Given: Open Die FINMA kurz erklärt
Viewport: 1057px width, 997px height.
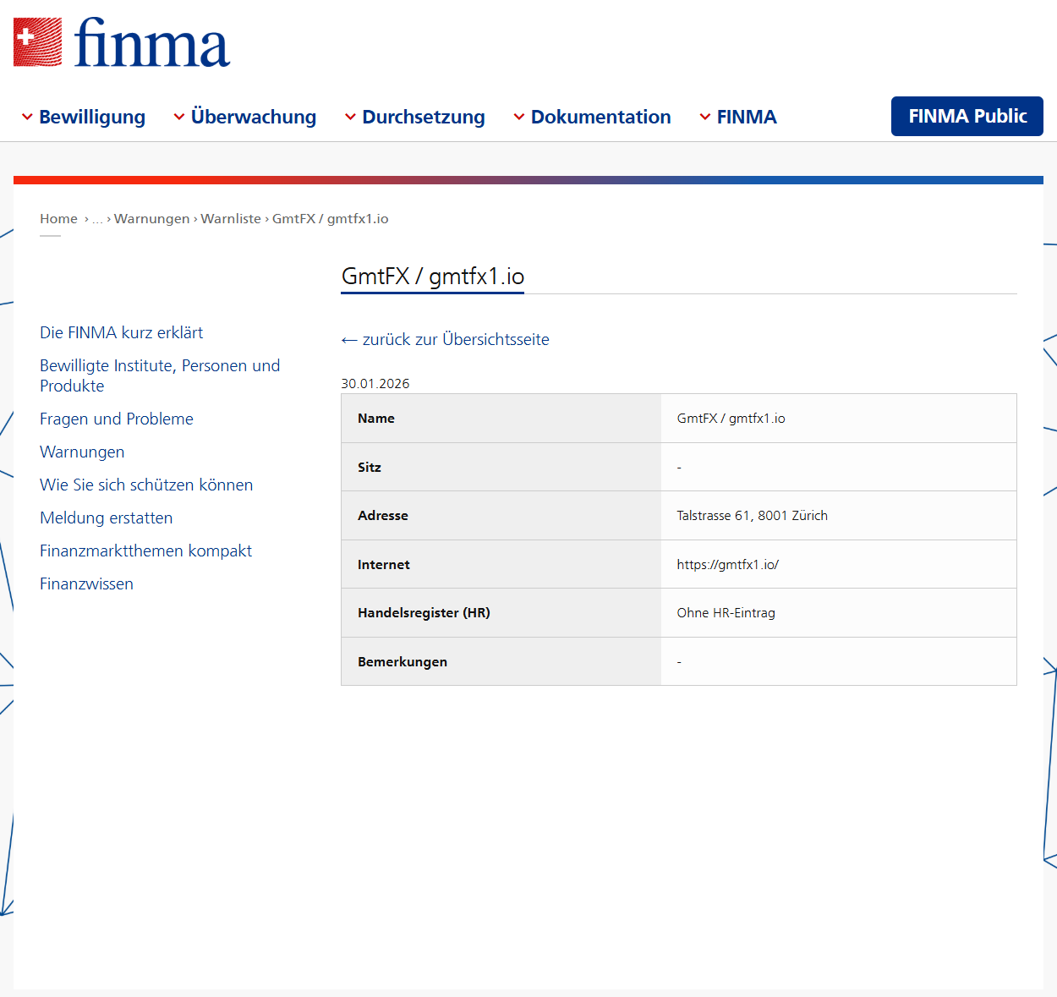Looking at the screenshot, I should click(x=122, y=332).
